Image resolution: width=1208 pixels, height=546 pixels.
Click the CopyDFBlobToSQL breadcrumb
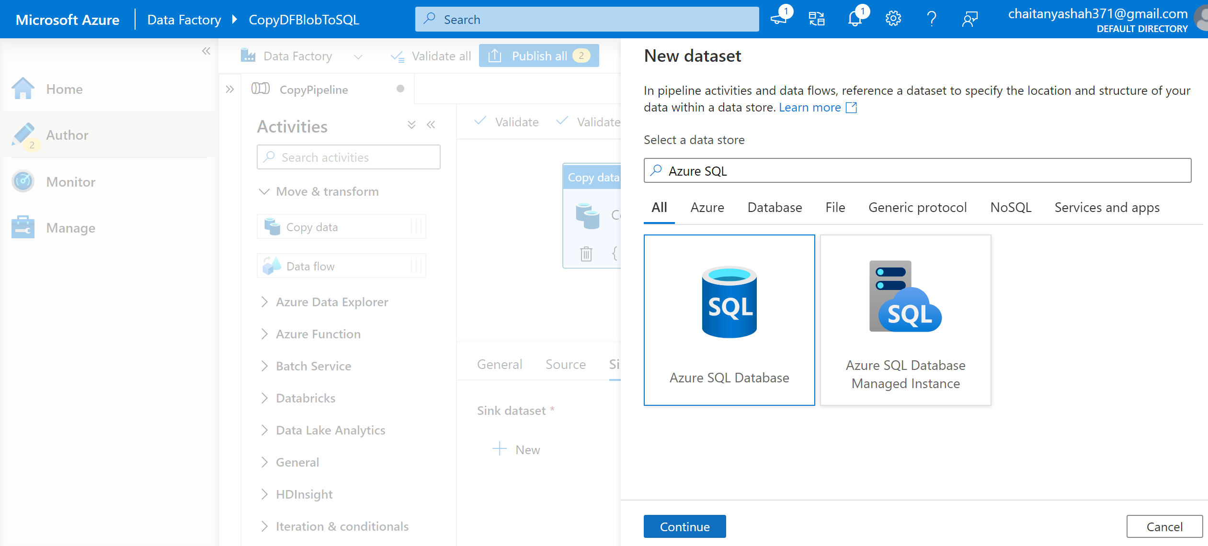[304, 20]
